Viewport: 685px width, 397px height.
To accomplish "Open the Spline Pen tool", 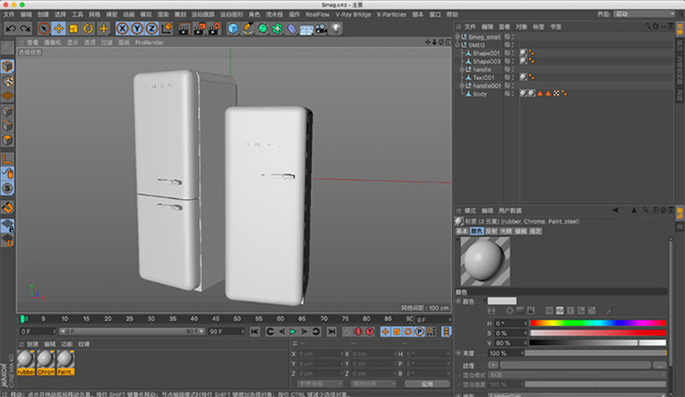I will (248, 29).
